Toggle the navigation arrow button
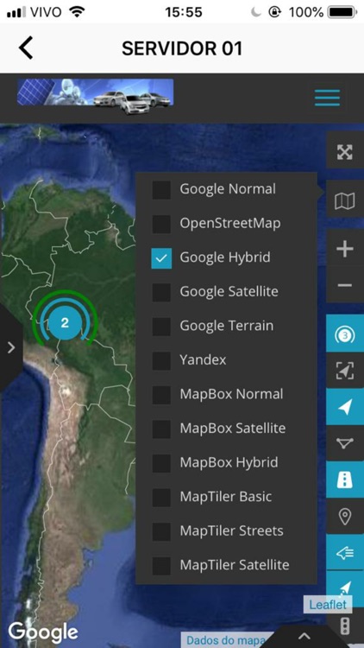This screenshot has width=364, height=648. (345, 408)
